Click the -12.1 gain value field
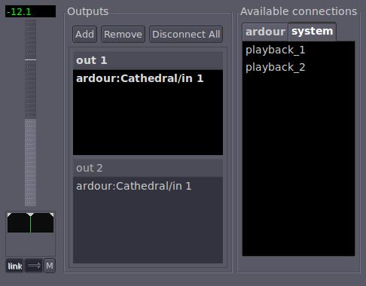 pyautogui.click(x=30, y=11)
